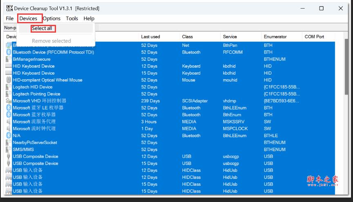353x202 pixels.
Task: Click Bluetooth icon of N/A device
Action: (9, 135)
